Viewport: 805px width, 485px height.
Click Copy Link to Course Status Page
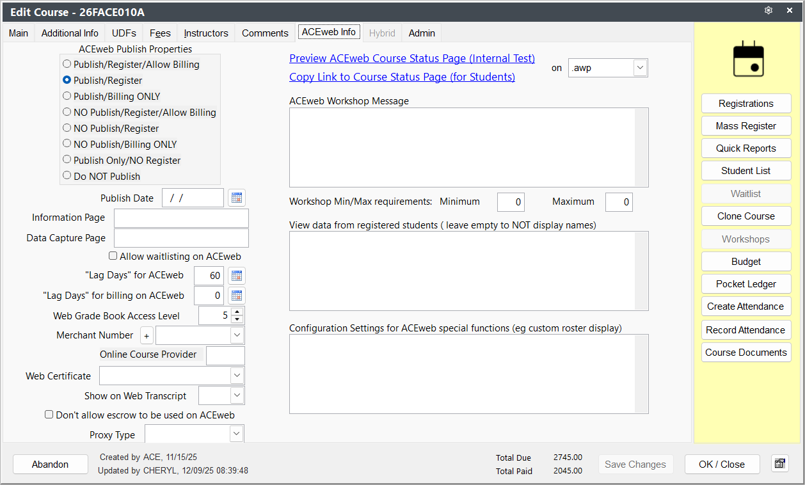point(402,77)
